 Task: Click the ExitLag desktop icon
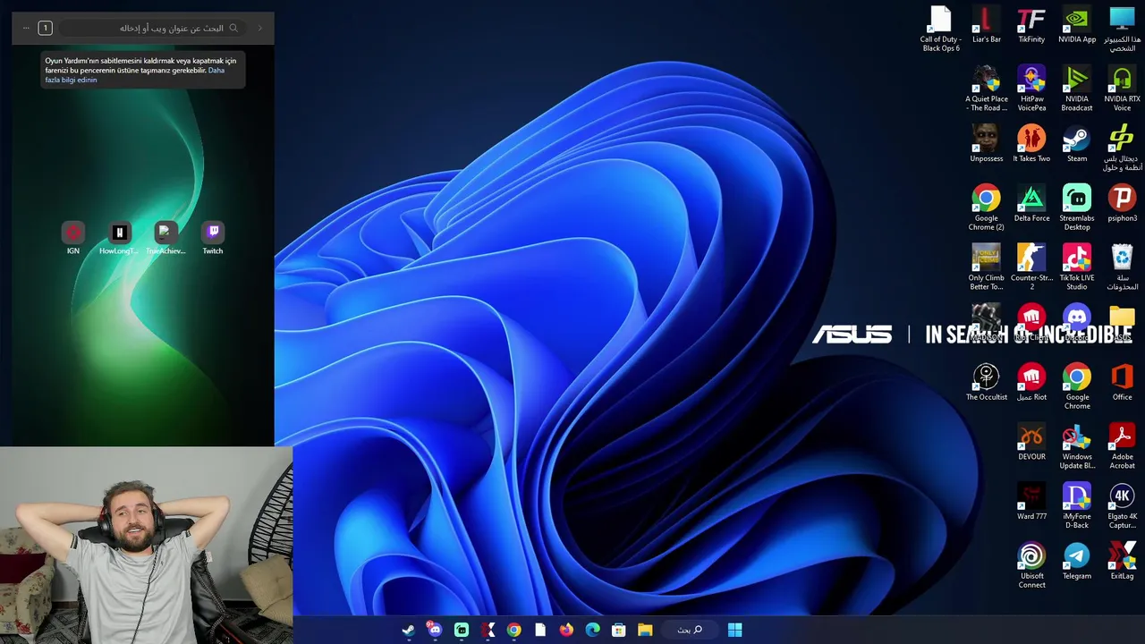click(1122, 562)
